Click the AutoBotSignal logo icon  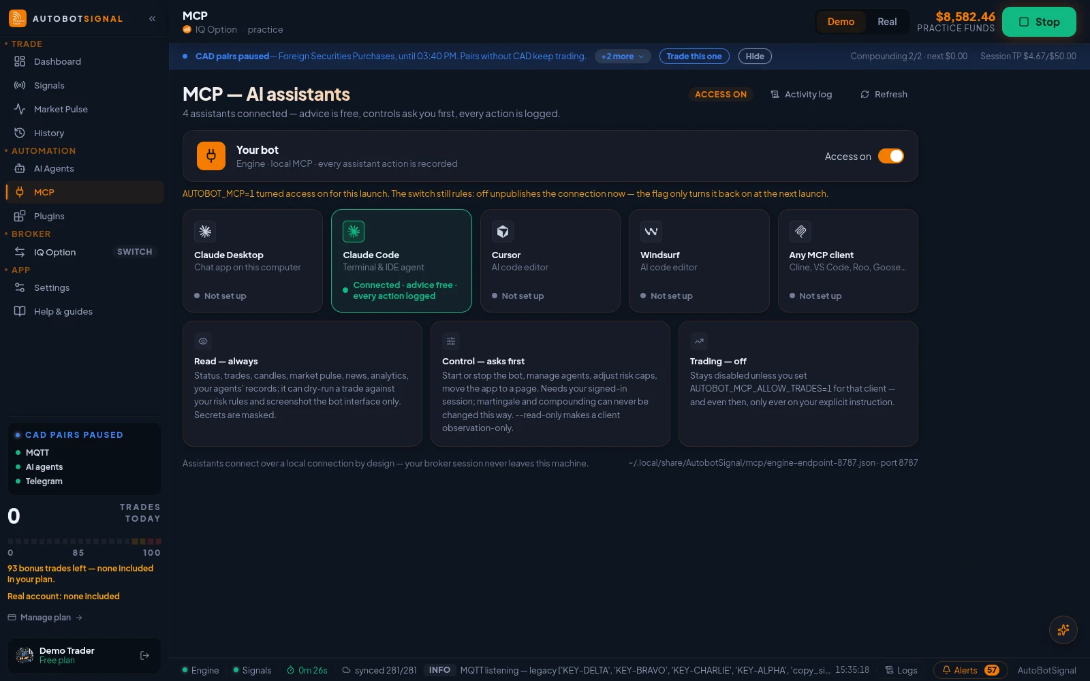[18, 18]
